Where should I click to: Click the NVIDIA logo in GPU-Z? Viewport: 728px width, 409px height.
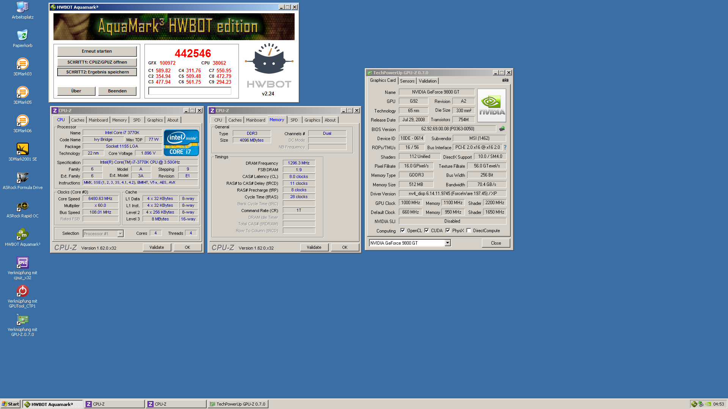pos(492,105)
